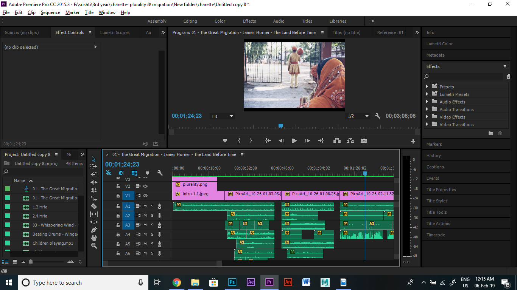Play the sequence in Program Monitor
Viewport: 517px width, 290px height.
point(294,141)
